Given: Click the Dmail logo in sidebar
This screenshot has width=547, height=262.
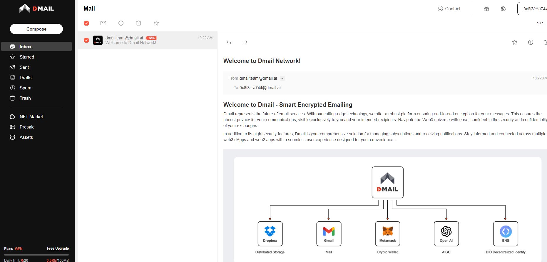Looking at the screenshot, I should pyautogui.click(x=36, y=9).
